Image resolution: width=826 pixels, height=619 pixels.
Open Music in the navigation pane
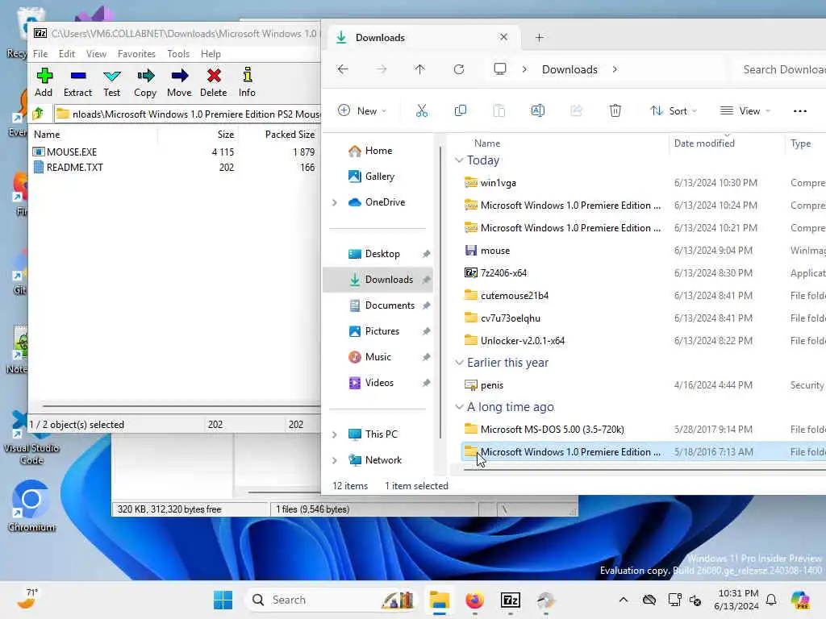[378, 357]
